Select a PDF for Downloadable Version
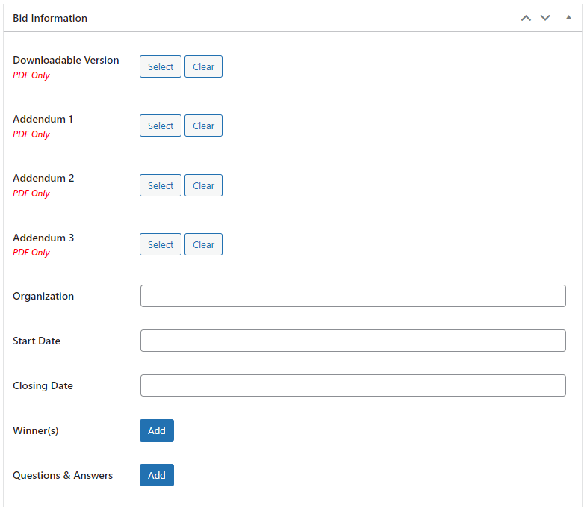Image resolution: width=587 pixels, height=511 pixels. (160, 66)
